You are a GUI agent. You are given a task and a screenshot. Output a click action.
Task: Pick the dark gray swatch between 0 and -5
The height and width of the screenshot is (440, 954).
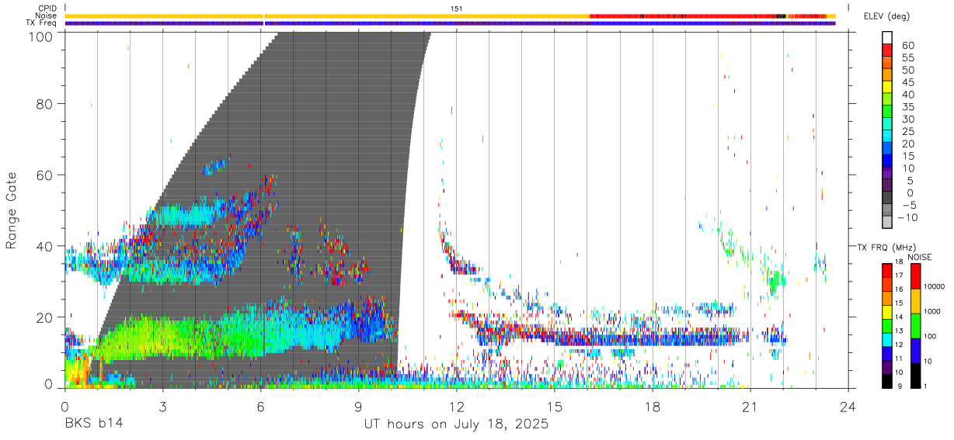(887, 198)
